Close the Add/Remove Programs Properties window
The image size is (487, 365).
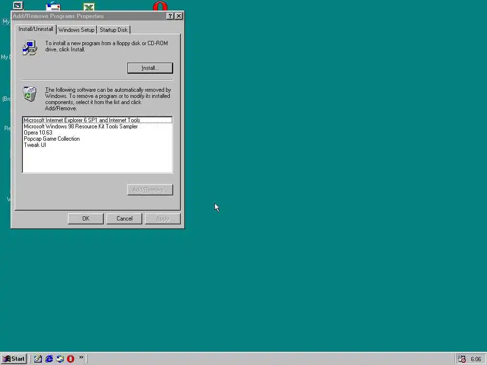point(179,16)
